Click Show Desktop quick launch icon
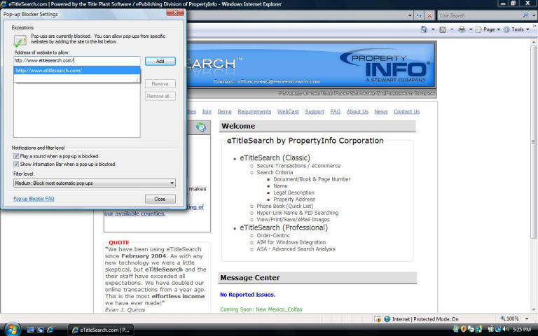This screenshot has width=538, height=336. [31, 330]
